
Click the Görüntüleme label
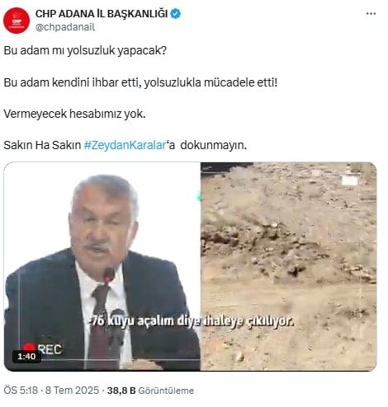click(x=166, y=391)
